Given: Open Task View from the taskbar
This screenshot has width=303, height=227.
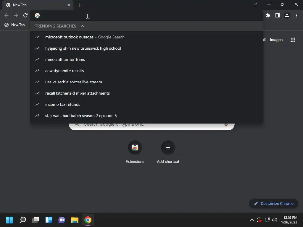Looking at the screenshot, I should (36, 220).
